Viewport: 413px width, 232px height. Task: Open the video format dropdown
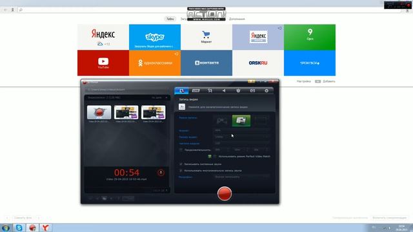241,130
